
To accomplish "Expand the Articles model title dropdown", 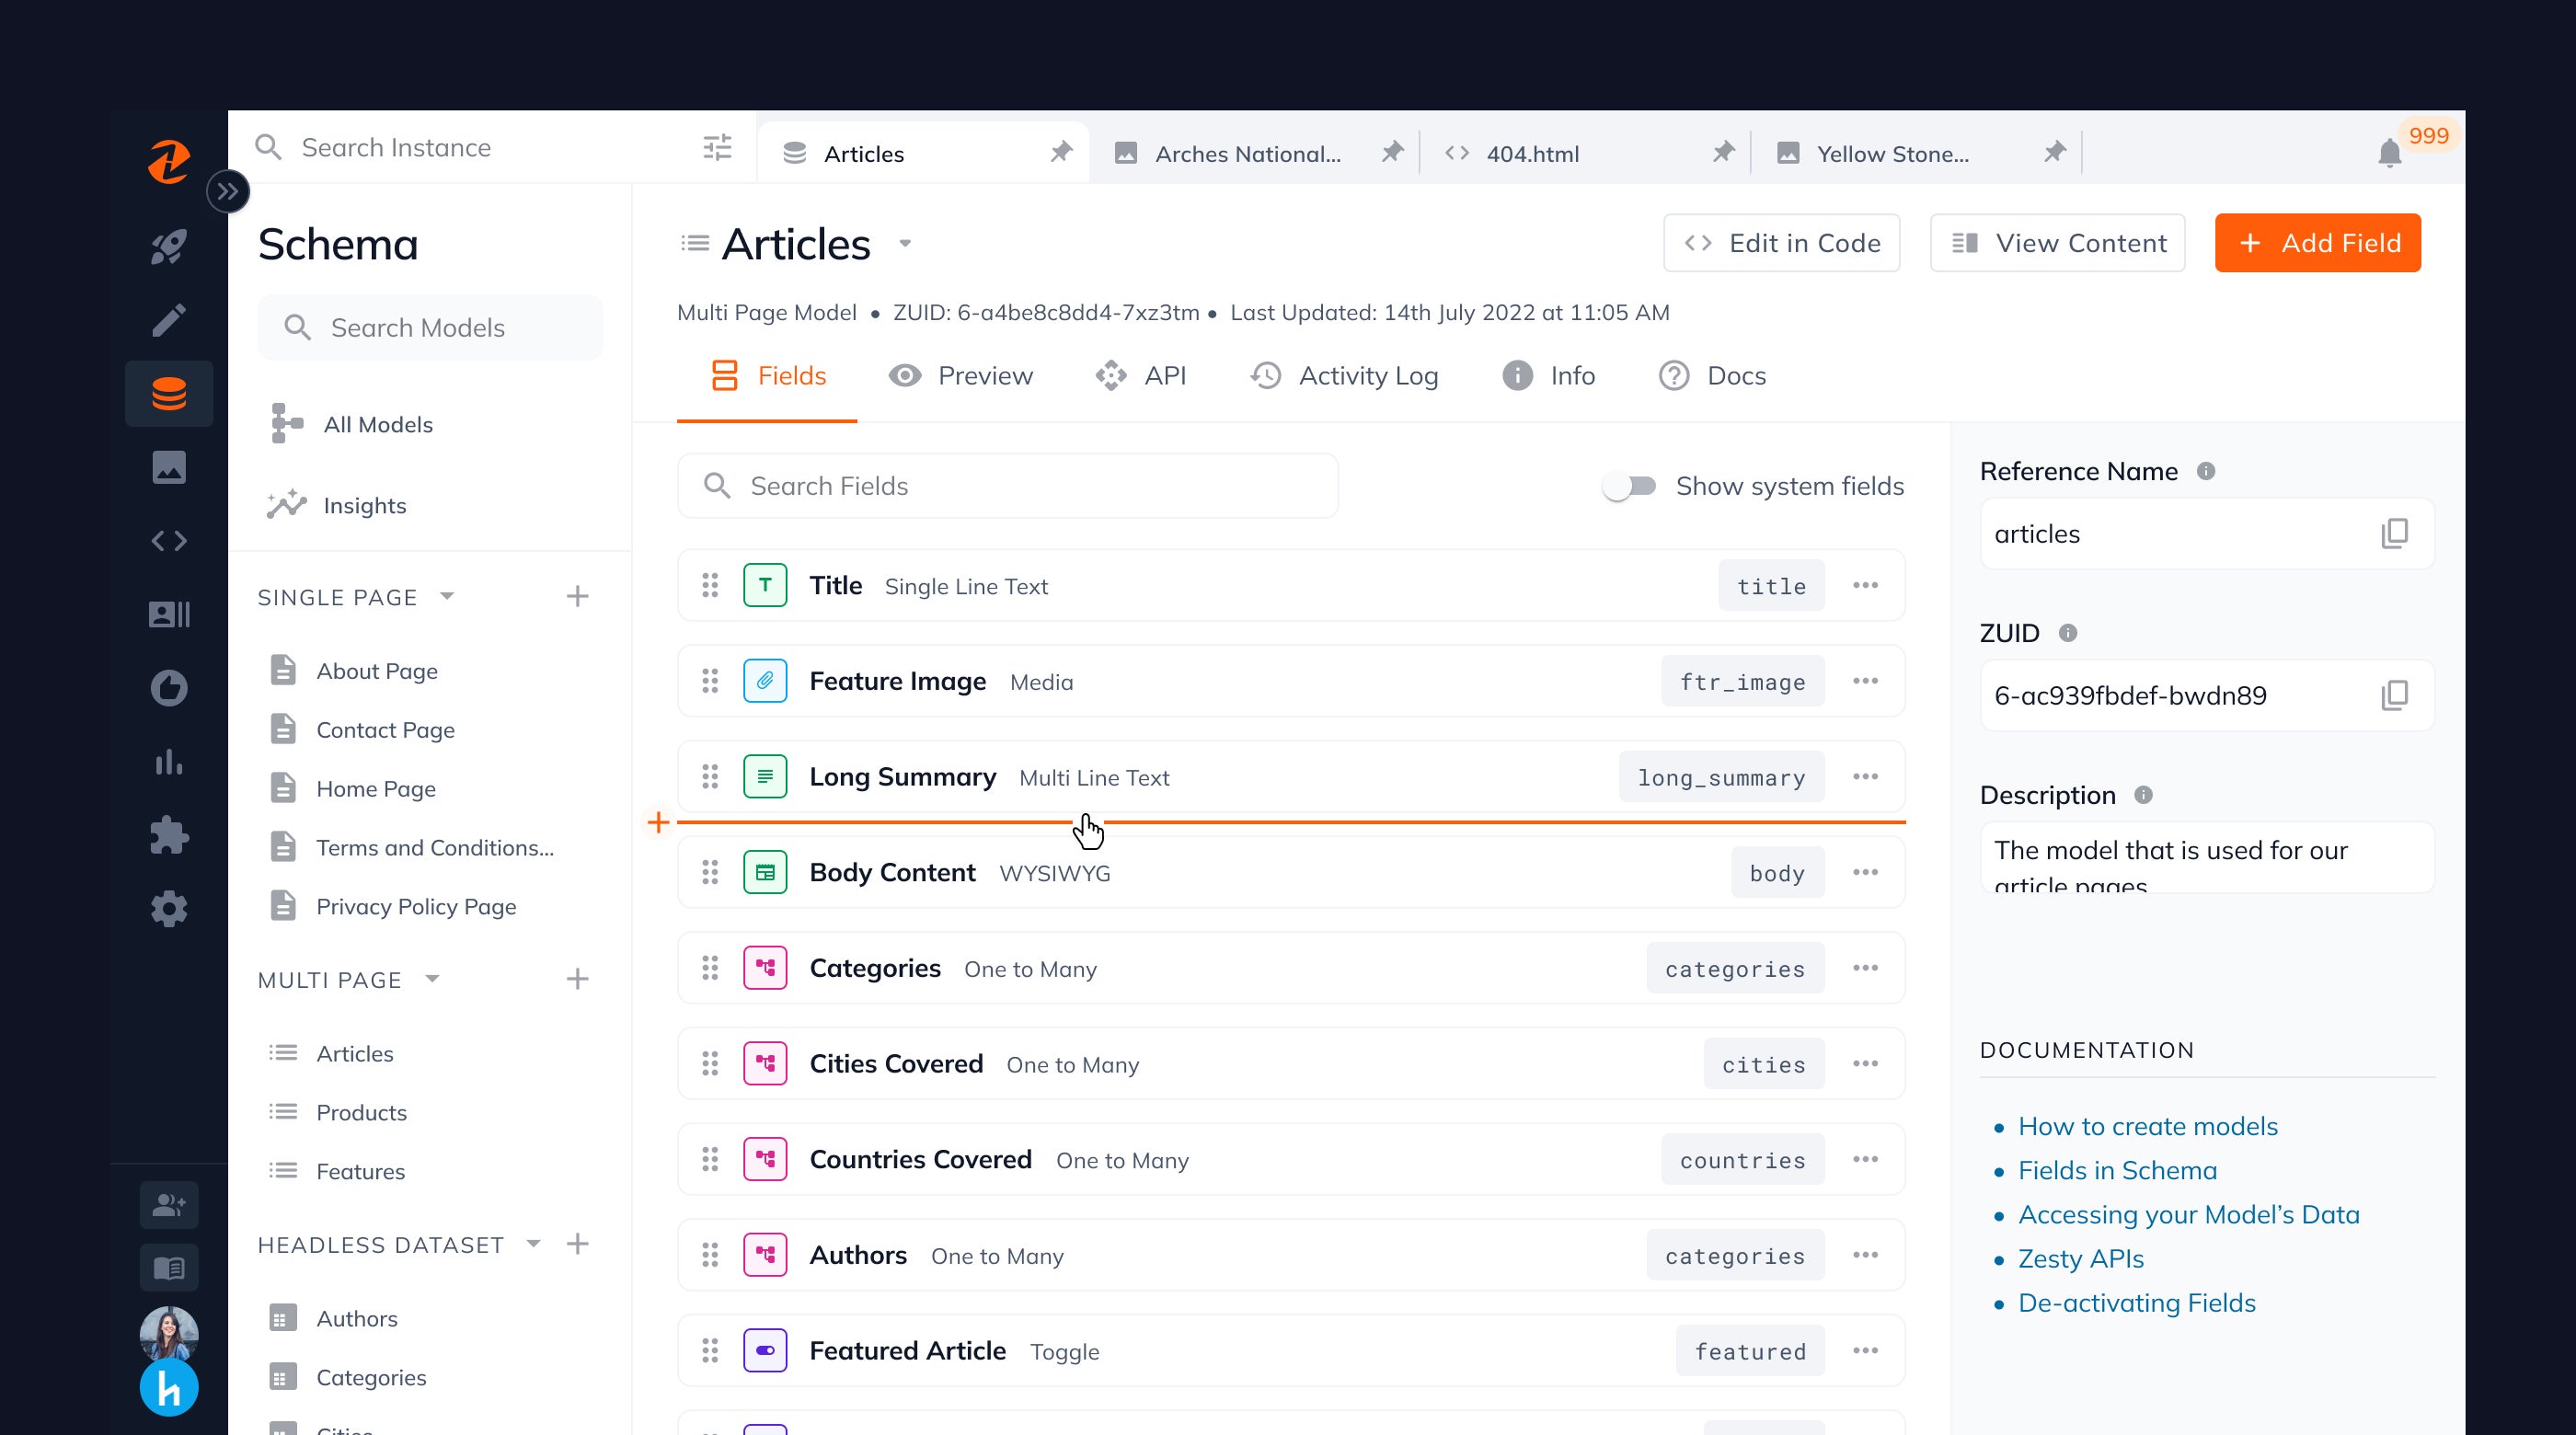I will click(x=906, y=246).
